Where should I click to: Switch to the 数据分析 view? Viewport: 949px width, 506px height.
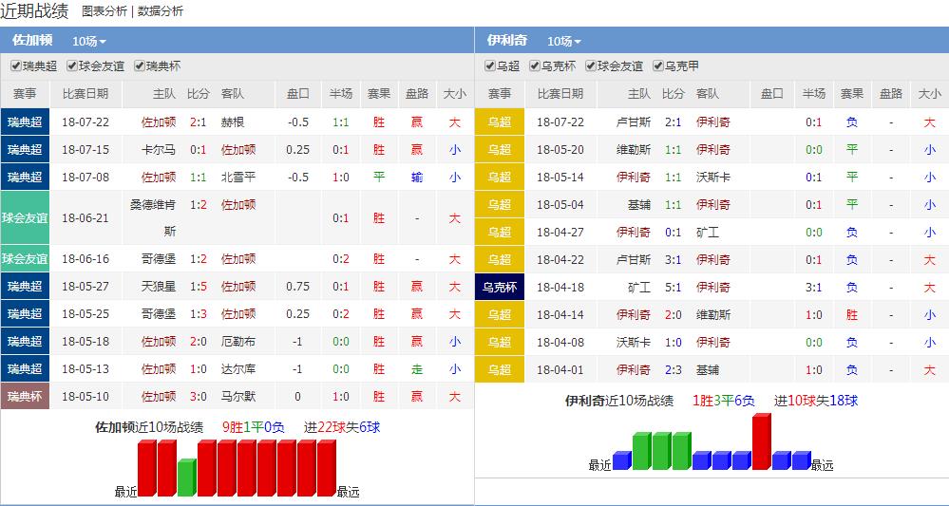pyautogui.click(x=161, y=11)
